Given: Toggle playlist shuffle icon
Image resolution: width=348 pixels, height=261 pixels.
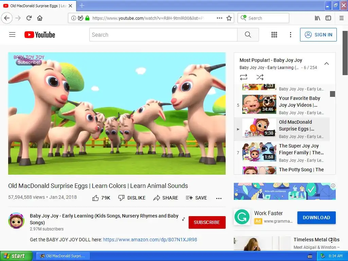Looking at the screenshot, I should (260, 77).
